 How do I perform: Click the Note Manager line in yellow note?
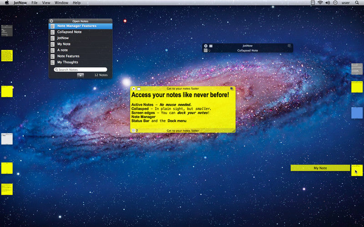coord(143,117)
